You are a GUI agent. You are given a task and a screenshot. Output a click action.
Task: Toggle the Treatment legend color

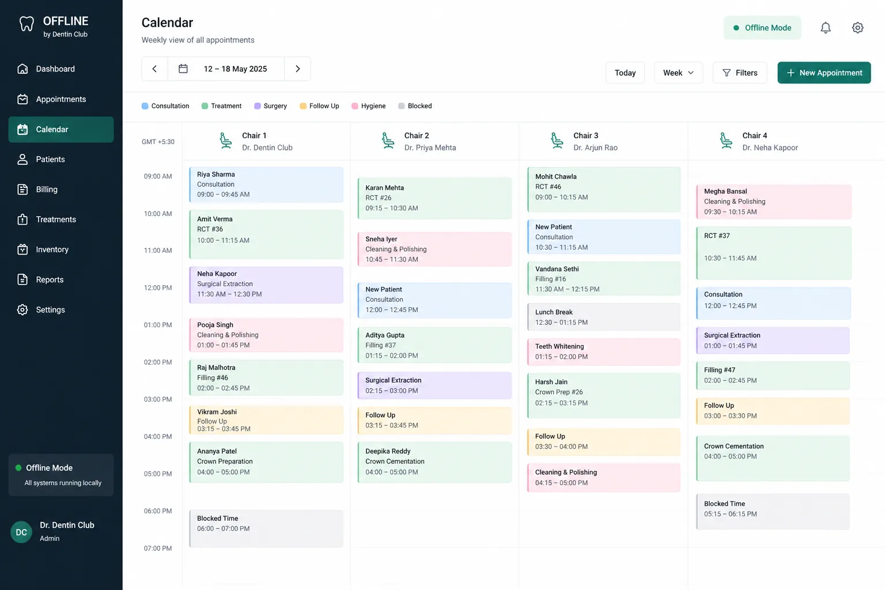point(205,106)
